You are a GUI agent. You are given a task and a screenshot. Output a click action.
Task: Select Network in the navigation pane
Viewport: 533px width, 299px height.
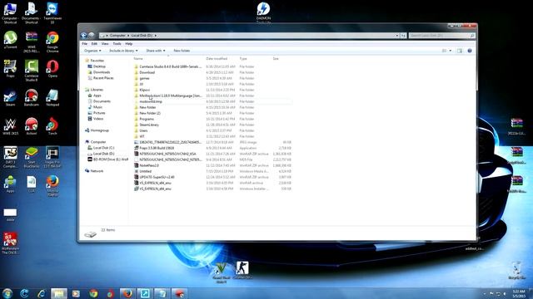tap(94, 171)
